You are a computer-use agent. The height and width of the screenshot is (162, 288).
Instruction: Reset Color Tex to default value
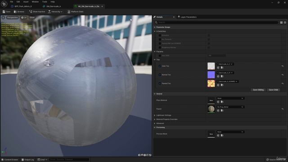283,66
